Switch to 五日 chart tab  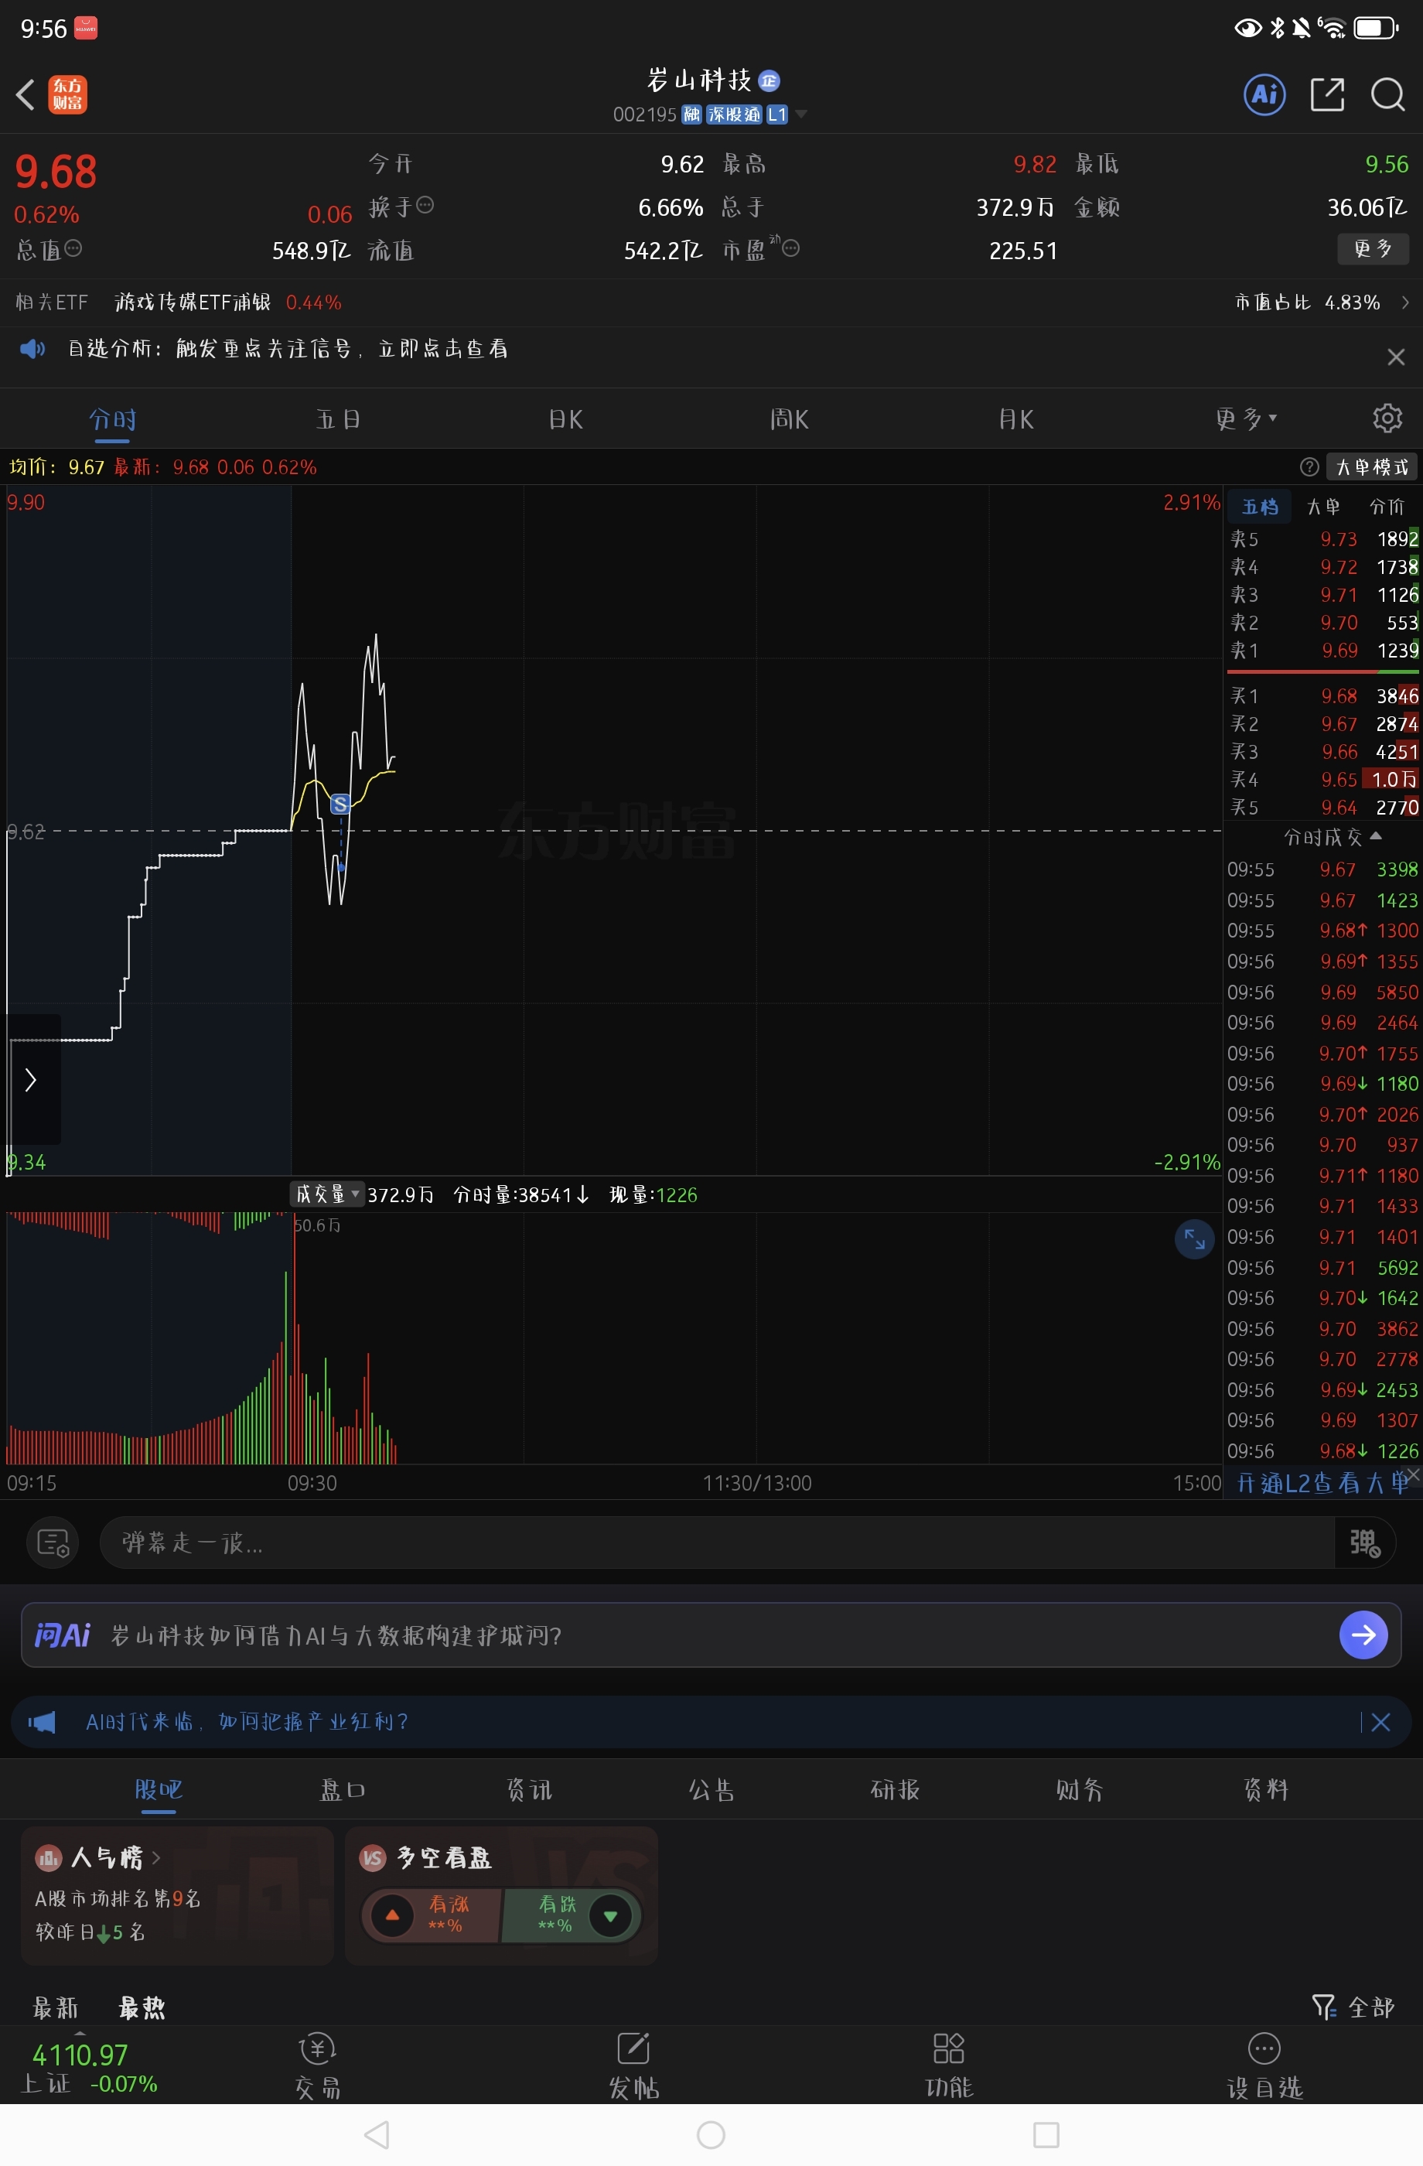pos(339,419)
